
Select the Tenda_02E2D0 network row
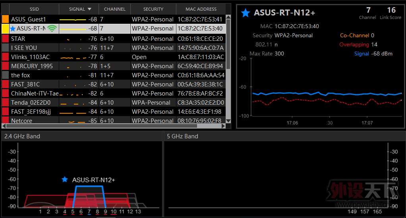[114, 103]
